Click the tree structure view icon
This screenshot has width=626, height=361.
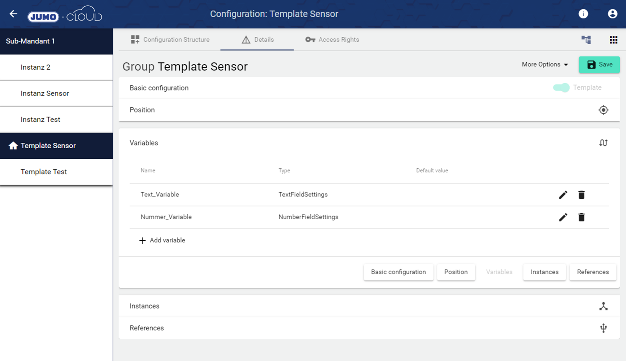[586, 40]
